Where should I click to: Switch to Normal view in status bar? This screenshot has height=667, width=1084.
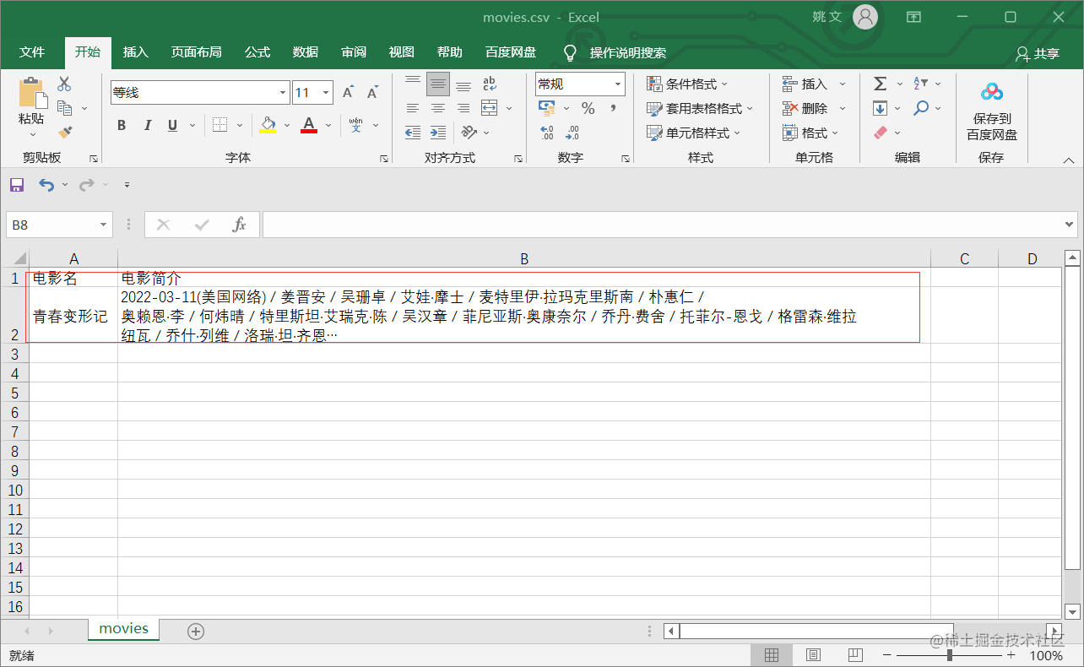click(x=772, y=655)
